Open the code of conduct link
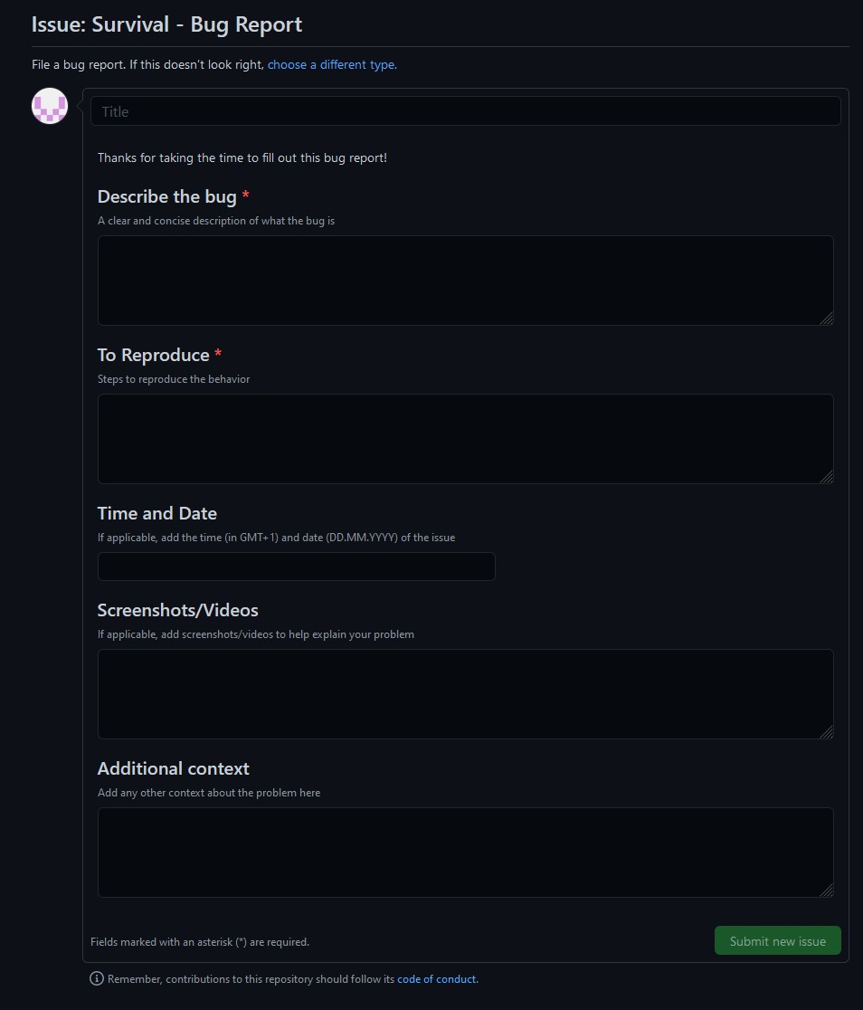 pyautogui.click(x=436, y=979)
